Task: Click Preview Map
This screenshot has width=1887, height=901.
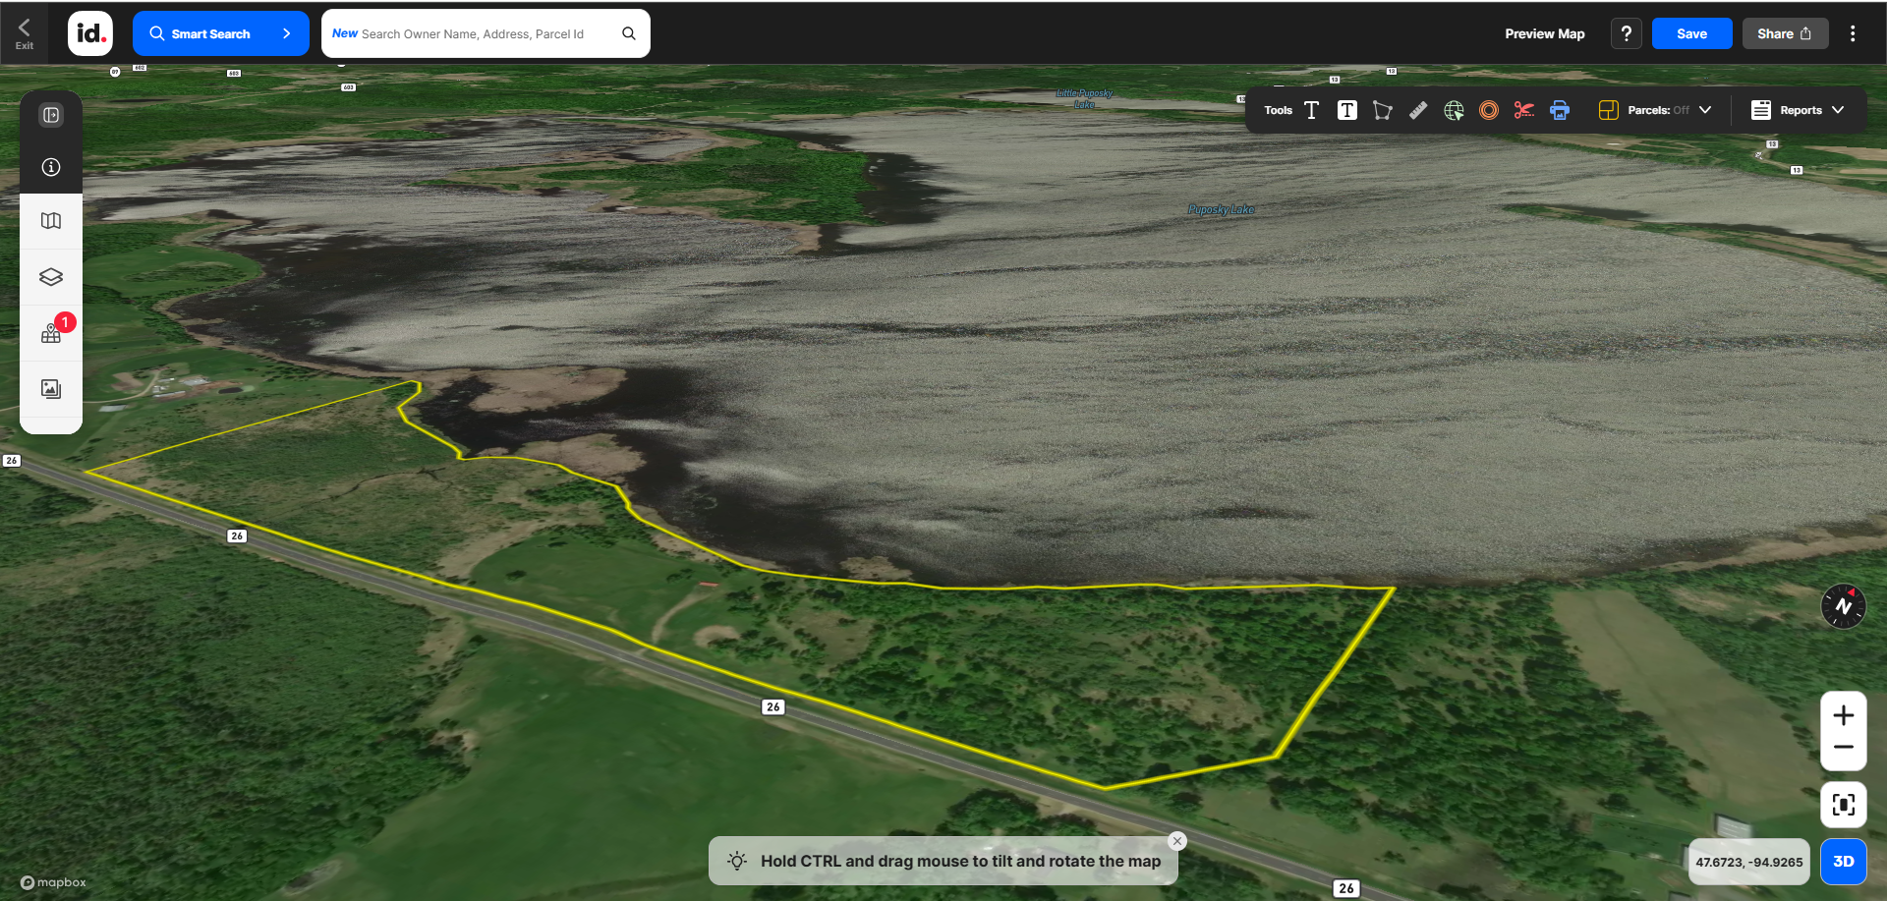Action: (x=1544, y=33)
